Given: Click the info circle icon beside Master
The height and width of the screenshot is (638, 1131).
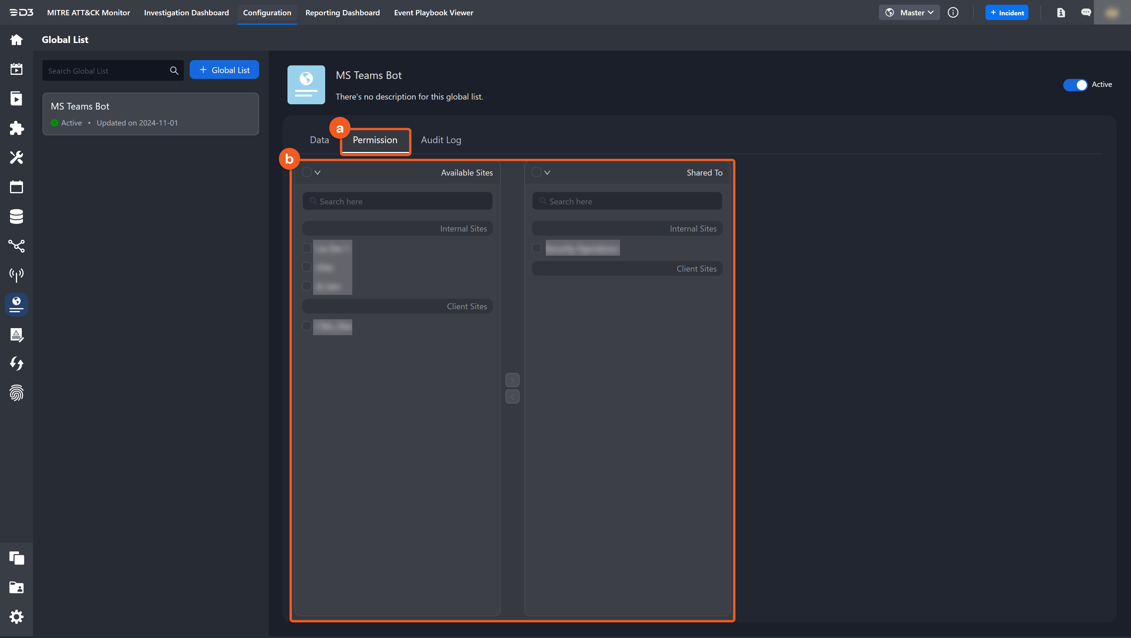Looking at the screenshot, I should (953, 12).
